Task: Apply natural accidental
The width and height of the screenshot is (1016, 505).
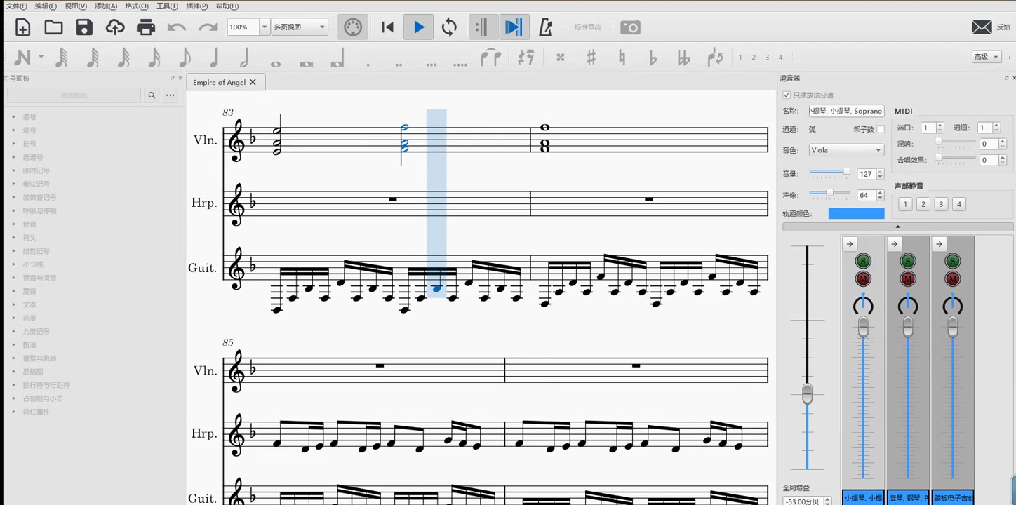Action: click(622, 58)
